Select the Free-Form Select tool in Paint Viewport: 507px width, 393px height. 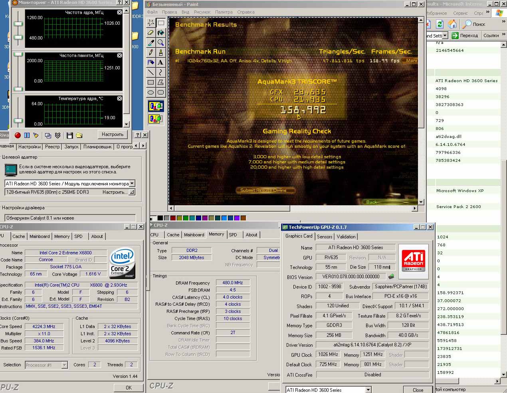click(151, 23)
